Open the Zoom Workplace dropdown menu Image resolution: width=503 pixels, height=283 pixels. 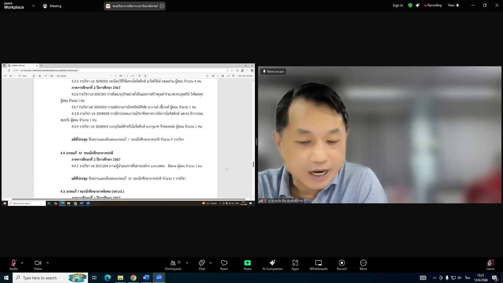click(34, 6)
